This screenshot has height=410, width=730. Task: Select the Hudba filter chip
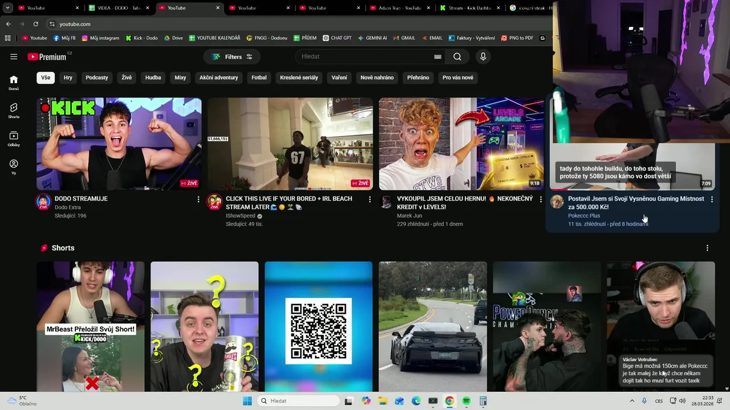coord(153,77)
